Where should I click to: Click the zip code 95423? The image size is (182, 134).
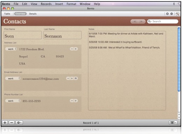click(60, 56)
